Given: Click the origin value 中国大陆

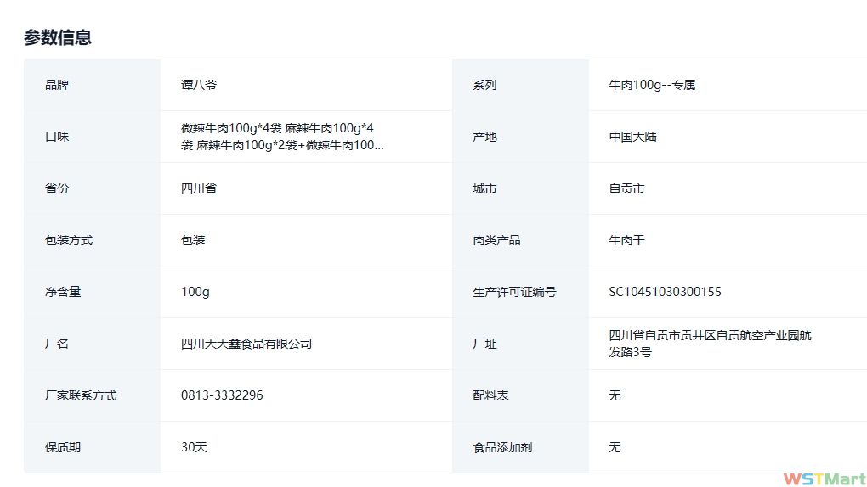Looking at the screenshot, I should coord(632,137).
